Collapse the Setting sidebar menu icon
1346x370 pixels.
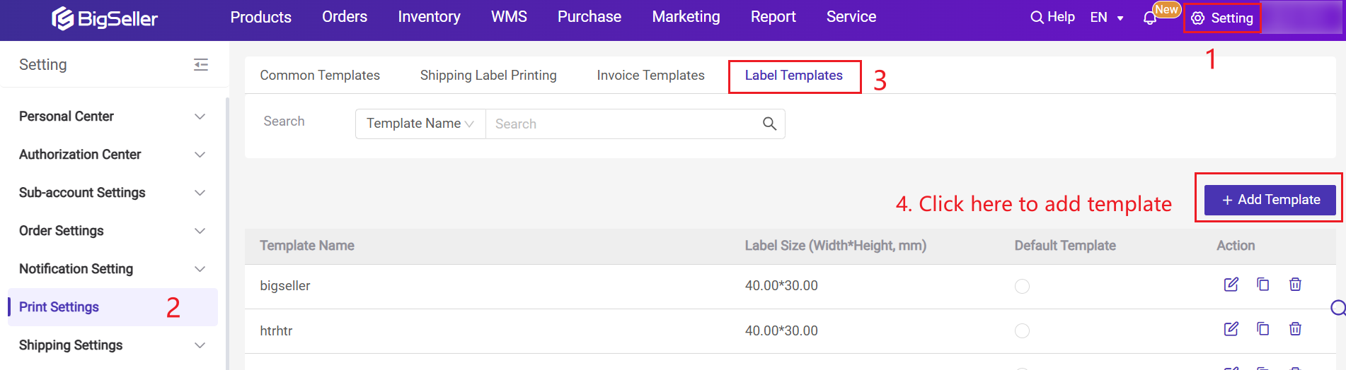pyautogui.click(x=201, y=65)
